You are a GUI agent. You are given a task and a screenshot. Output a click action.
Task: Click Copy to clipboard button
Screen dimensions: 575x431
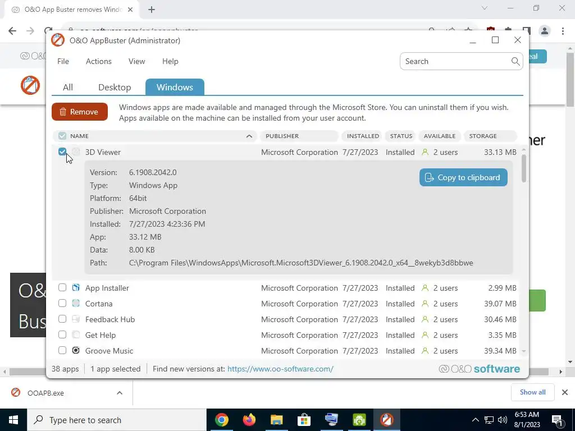pos(463,177)
